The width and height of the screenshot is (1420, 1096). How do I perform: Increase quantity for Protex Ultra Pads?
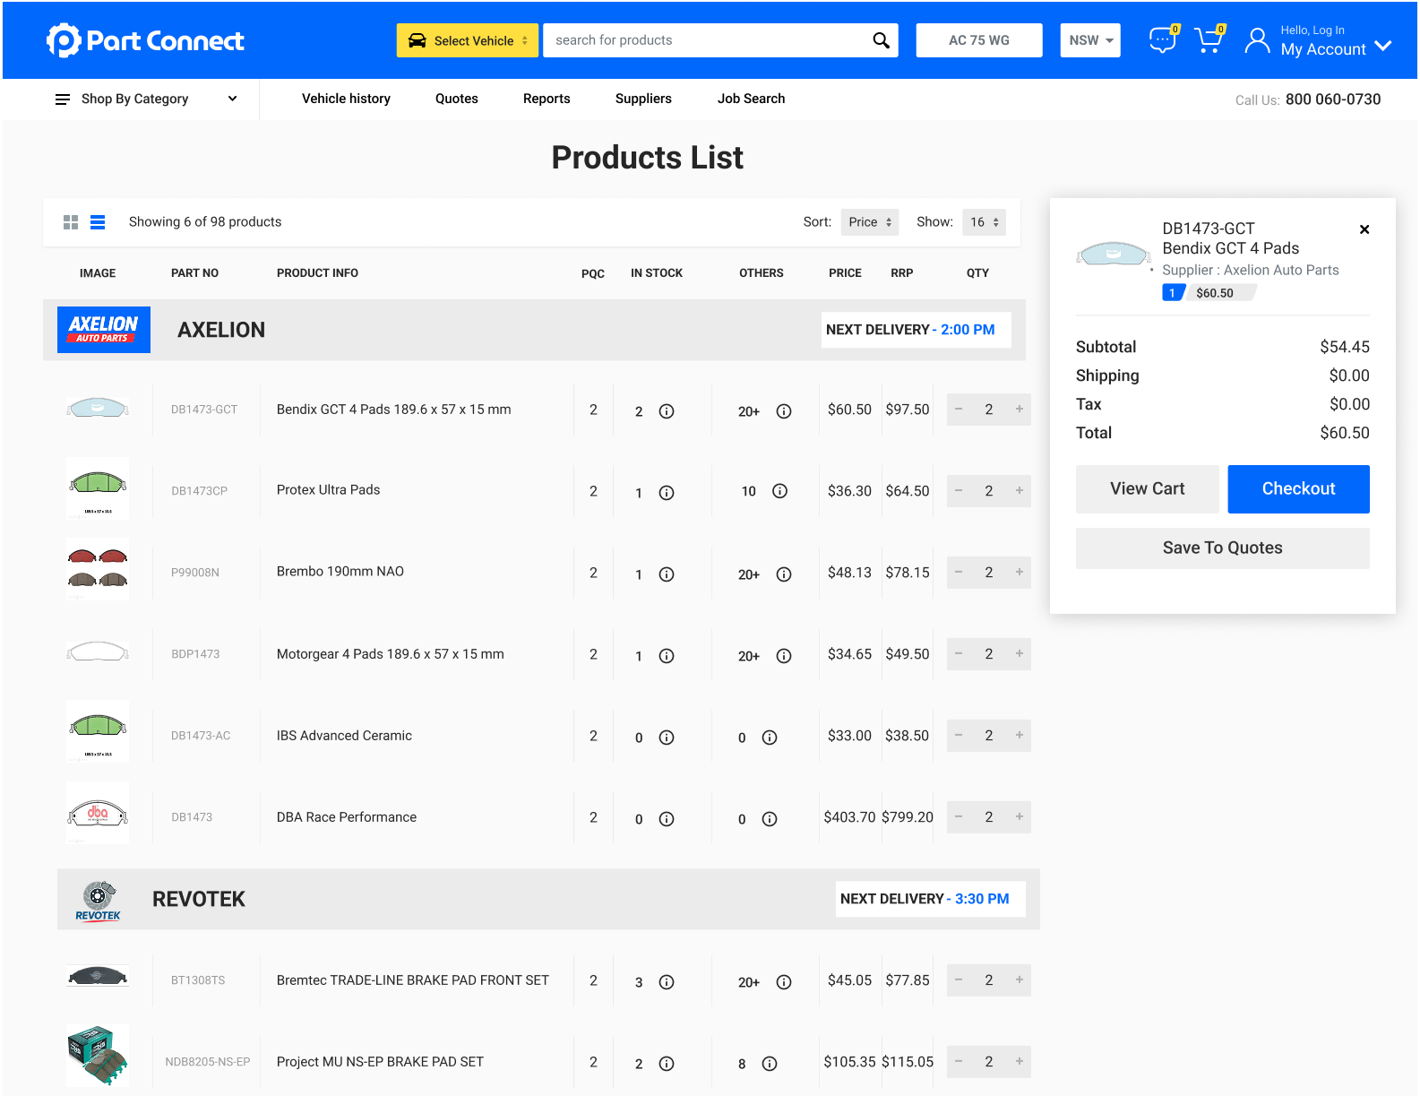[1020, 491]
